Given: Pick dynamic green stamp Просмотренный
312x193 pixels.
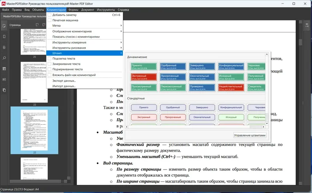Looking at the screenshot, I should [144, 88].
